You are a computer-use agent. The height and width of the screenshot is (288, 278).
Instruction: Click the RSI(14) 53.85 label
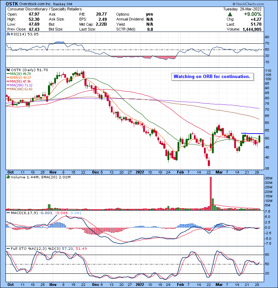pyautogui.click(x=25, y=34)
